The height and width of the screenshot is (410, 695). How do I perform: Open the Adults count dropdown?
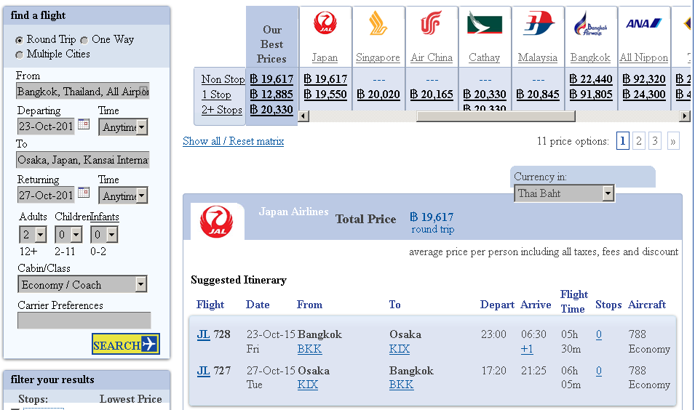(x=33, y=235)
